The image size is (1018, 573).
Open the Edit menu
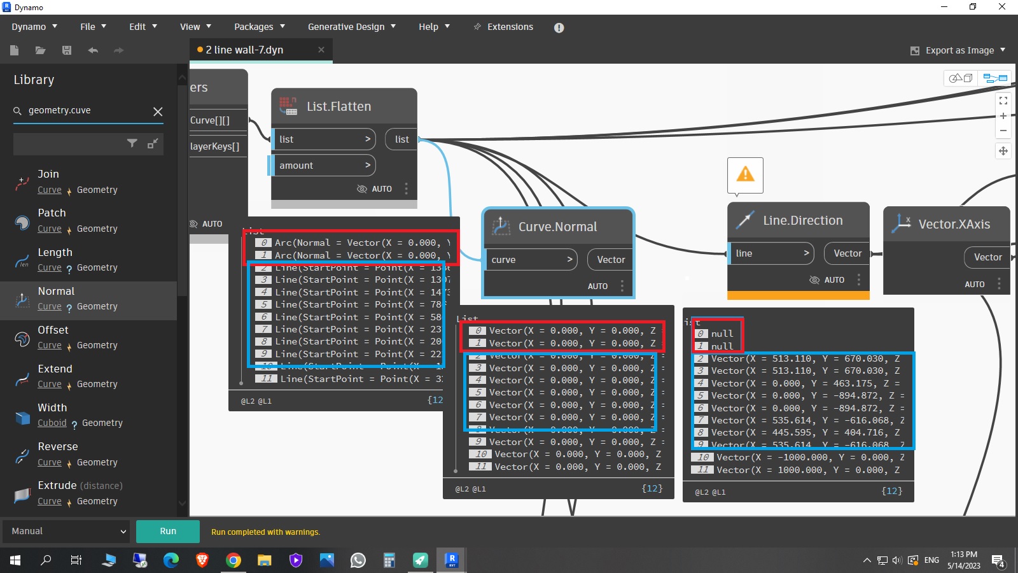tap(143, 27)
